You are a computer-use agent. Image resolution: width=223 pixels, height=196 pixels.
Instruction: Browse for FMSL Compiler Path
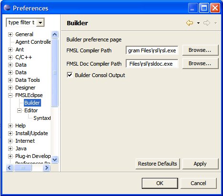(x=200, y=50)
